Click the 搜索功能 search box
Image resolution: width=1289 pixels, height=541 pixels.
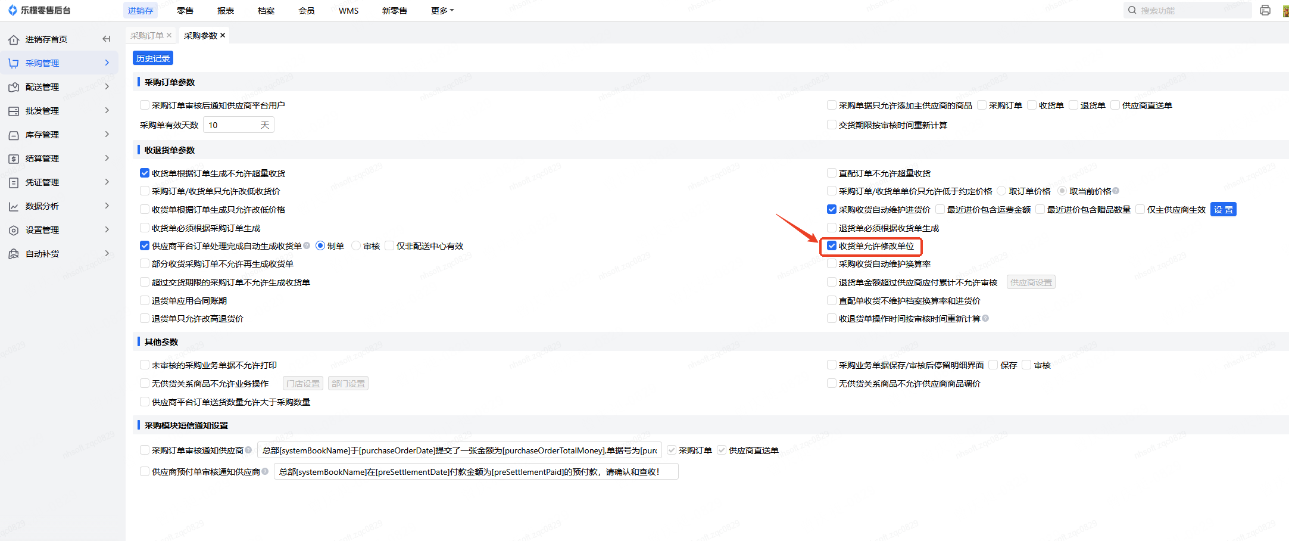(1188, 10)
